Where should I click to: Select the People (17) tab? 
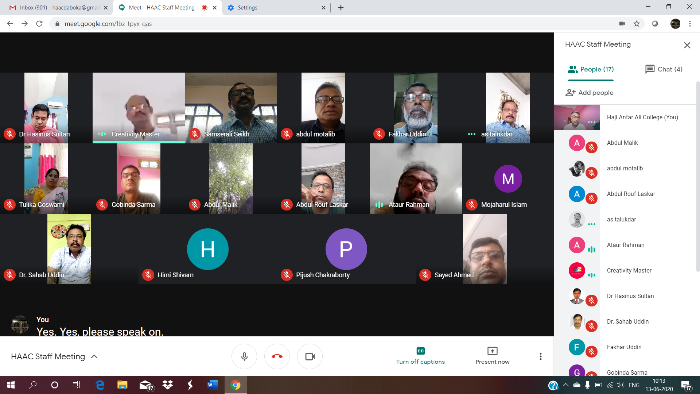coord(591,69)
